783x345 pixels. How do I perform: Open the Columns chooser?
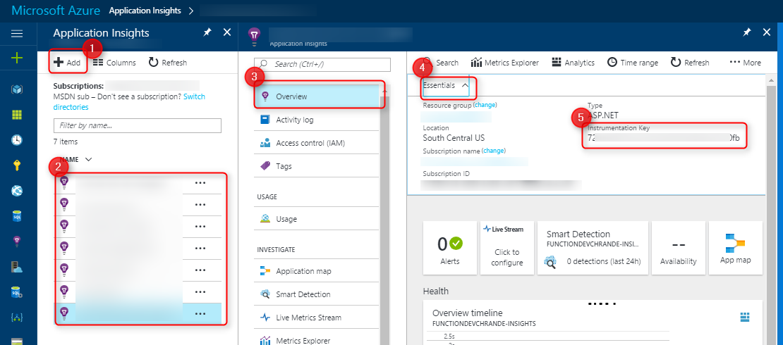pos(114,63)
